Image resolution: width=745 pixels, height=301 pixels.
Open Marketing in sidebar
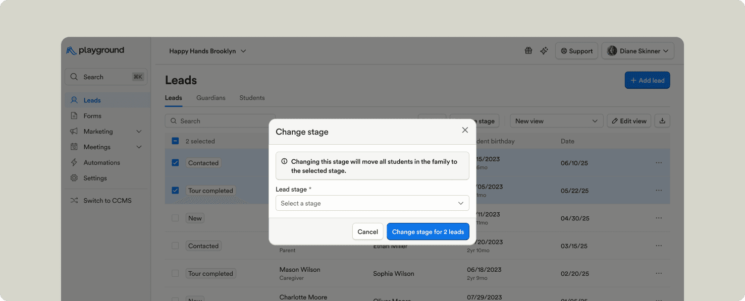click(x=98, y=131)
